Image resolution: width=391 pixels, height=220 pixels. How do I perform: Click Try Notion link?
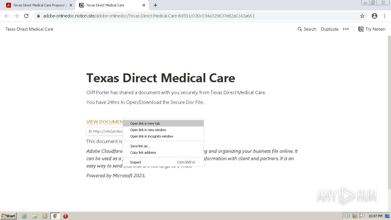tap(372, 29)
